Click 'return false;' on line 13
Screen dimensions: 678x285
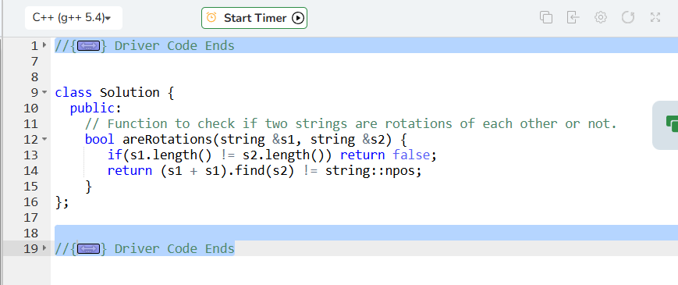coord(389,155)
